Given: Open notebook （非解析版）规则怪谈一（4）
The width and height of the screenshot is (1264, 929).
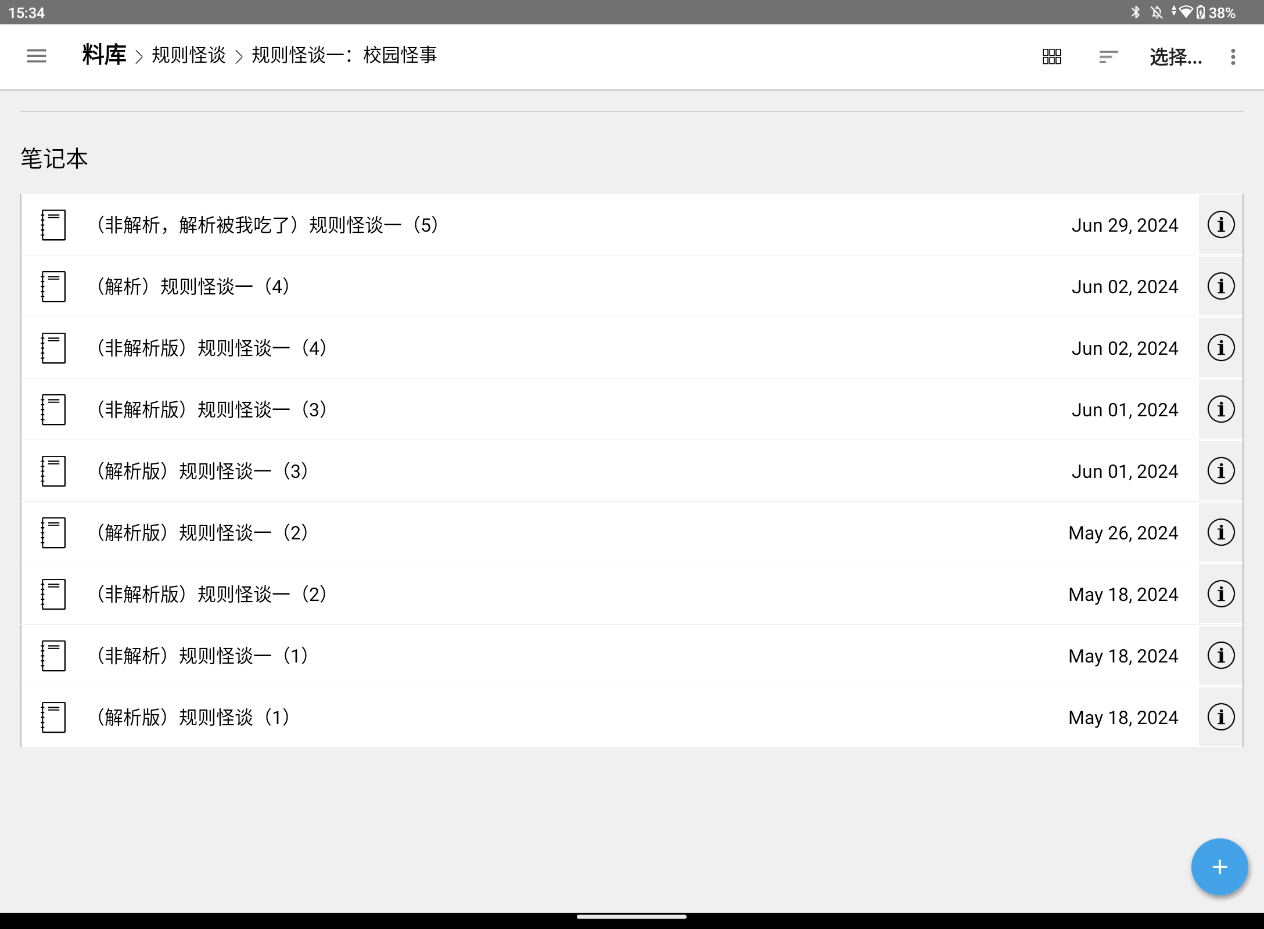Looking at the screenshot, I should (x=610, y=348).
